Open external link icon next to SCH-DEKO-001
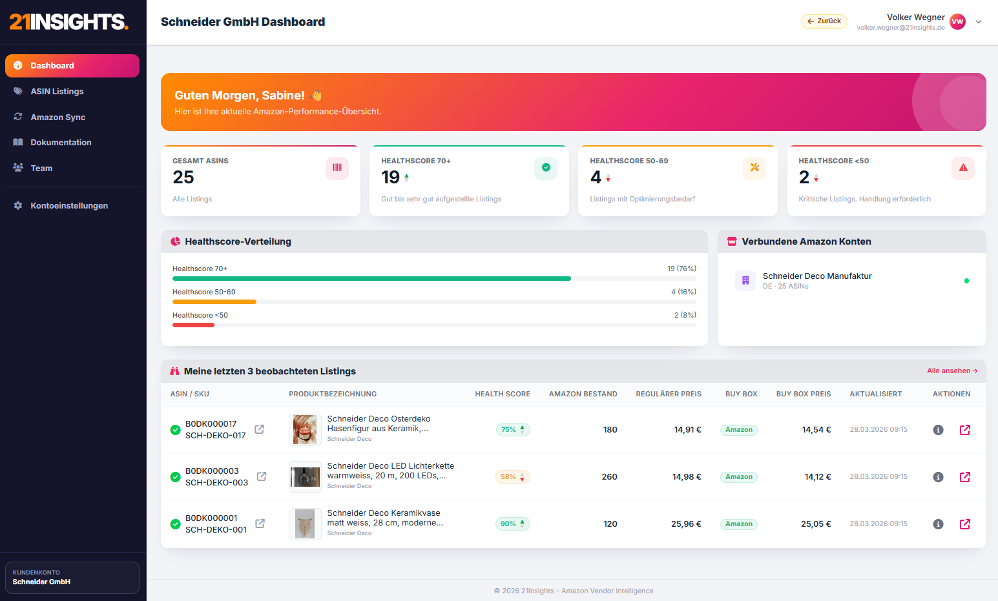Viewport: 998px width, 601px height. point(260,524)
